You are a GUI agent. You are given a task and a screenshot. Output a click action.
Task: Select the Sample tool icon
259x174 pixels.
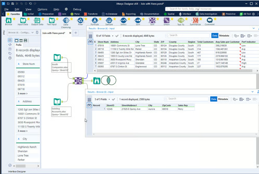pyautogui.click(x=109, y=21)
